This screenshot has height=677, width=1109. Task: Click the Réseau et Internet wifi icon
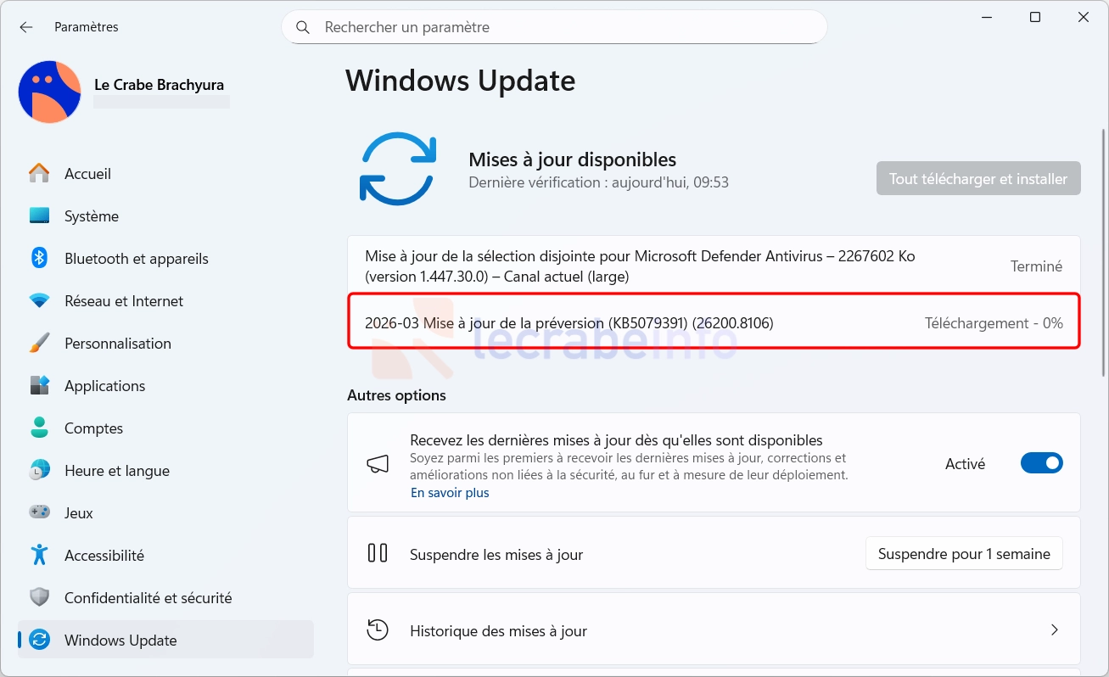click(39, 300)
